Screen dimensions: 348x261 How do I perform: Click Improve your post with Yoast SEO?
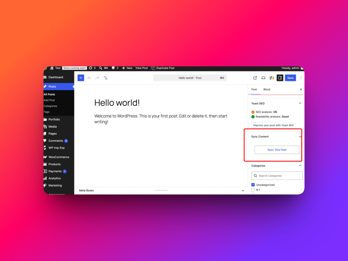[x=274, y=125]
